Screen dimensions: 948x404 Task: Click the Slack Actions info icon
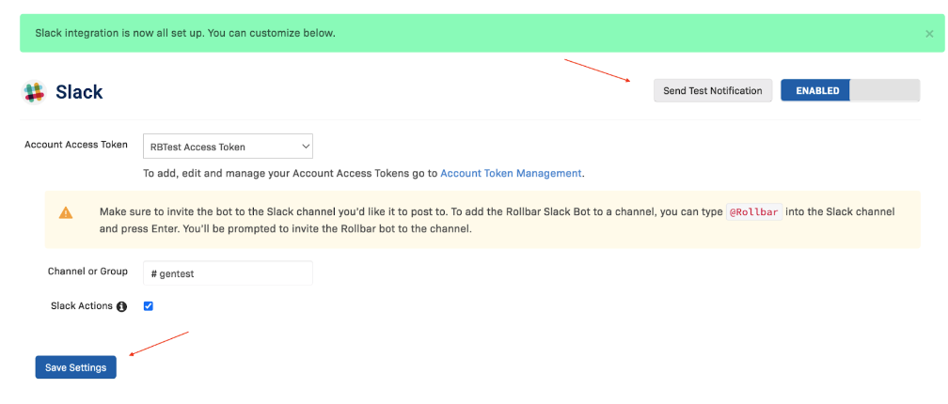pyautogui.click(x=121, y=307)
